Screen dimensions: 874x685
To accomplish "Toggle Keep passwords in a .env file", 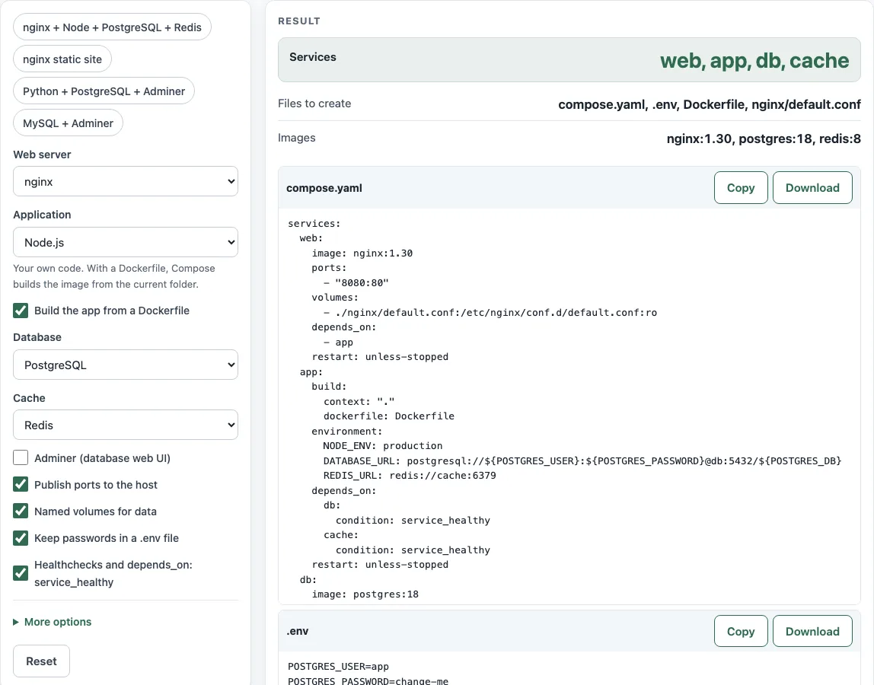I will [x=21, y=538].
